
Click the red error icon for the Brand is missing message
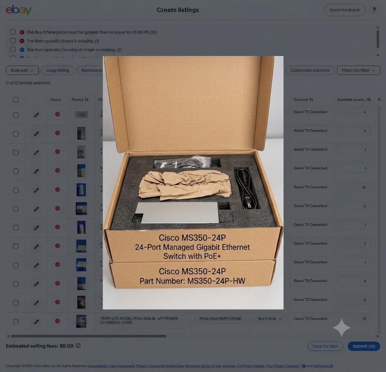22,41
